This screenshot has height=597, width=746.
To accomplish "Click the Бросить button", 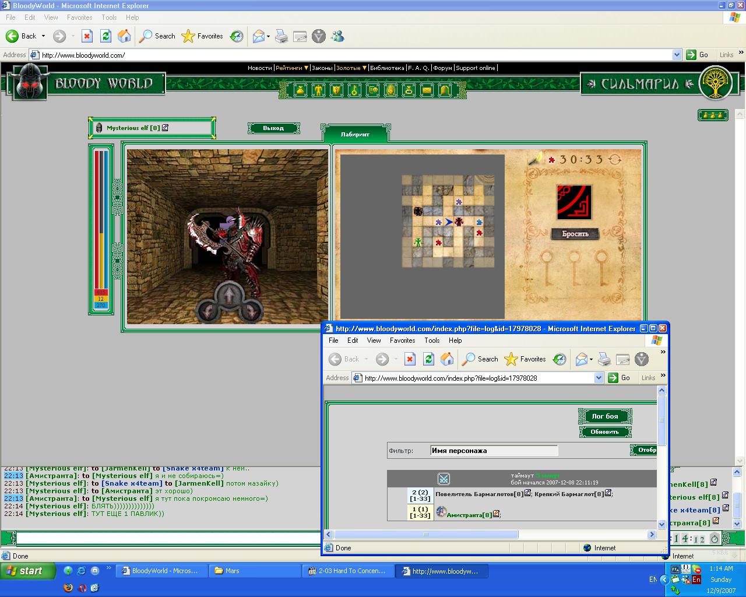I will [575, 234].
